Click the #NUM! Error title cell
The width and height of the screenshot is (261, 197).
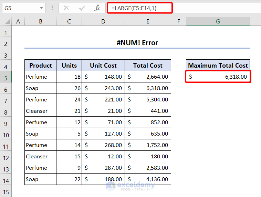137,43
